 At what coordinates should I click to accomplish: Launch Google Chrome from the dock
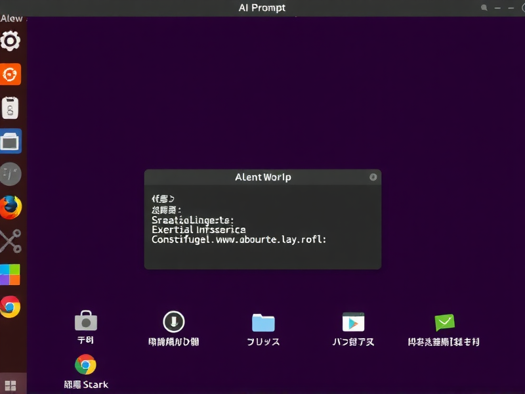(10, 308)
